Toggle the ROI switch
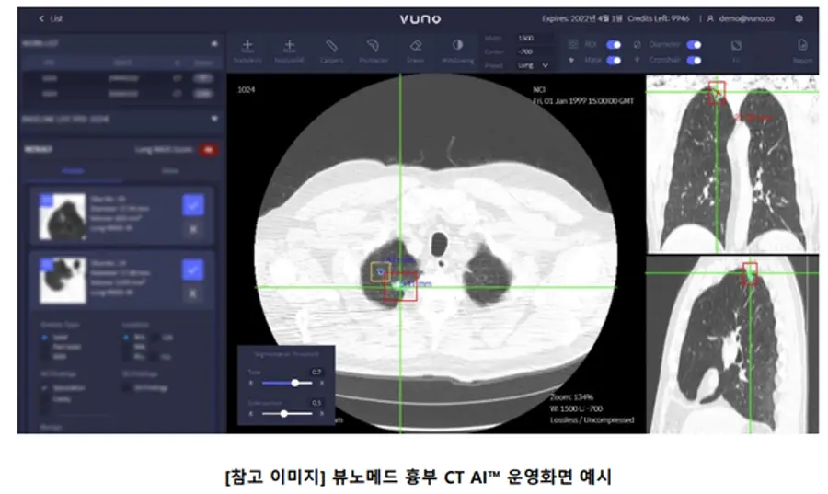Image resolution: width=828 pixels, height=494 pixels. (614, 44)
